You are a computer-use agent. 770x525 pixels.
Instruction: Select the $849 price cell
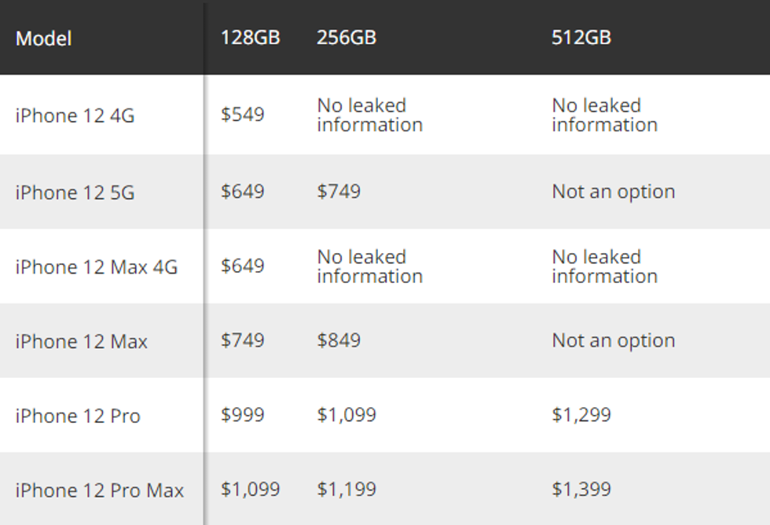pyautogui.click(x=339, y=340)
